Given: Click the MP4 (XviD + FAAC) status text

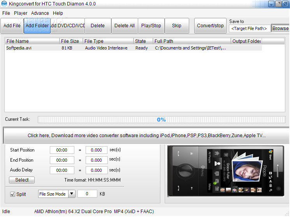Looking at the screenshot, I should coord(134,212).
